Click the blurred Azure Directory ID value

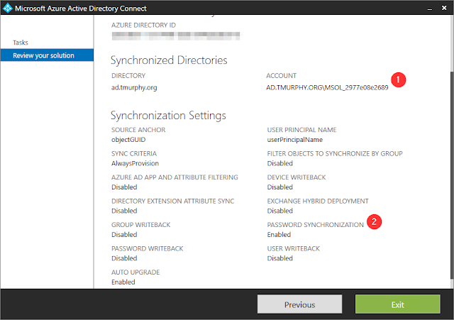coord(175,35)
